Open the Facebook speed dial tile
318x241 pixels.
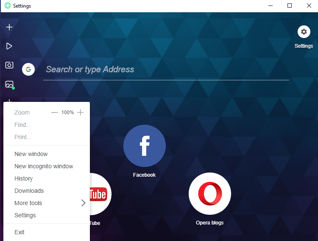tap(145, 146)
